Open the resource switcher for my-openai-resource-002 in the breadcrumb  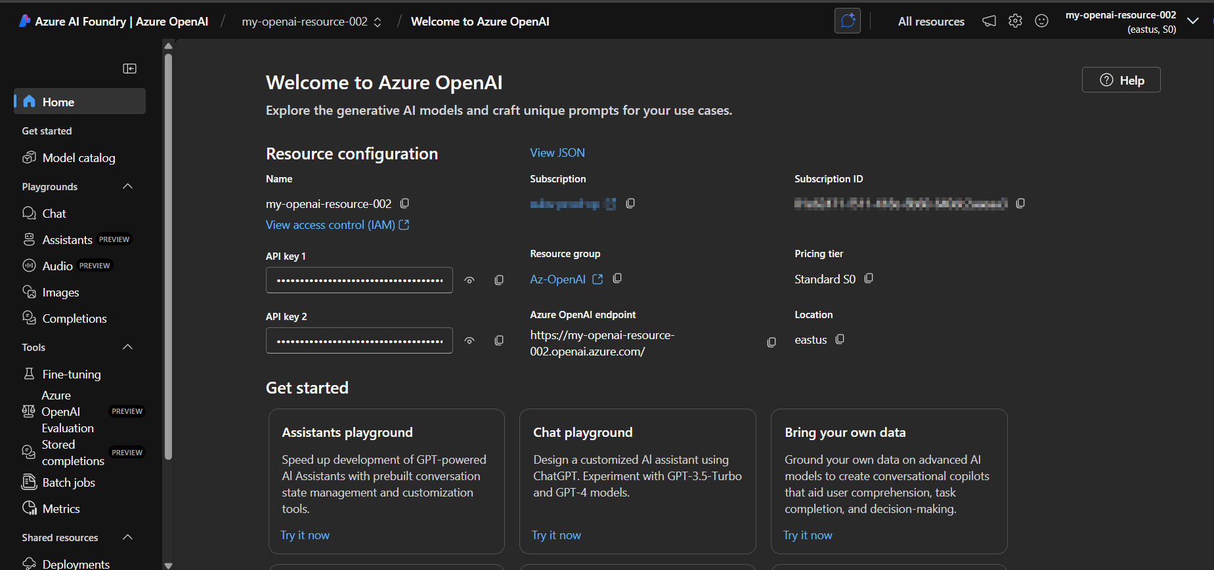coord(311,22)
